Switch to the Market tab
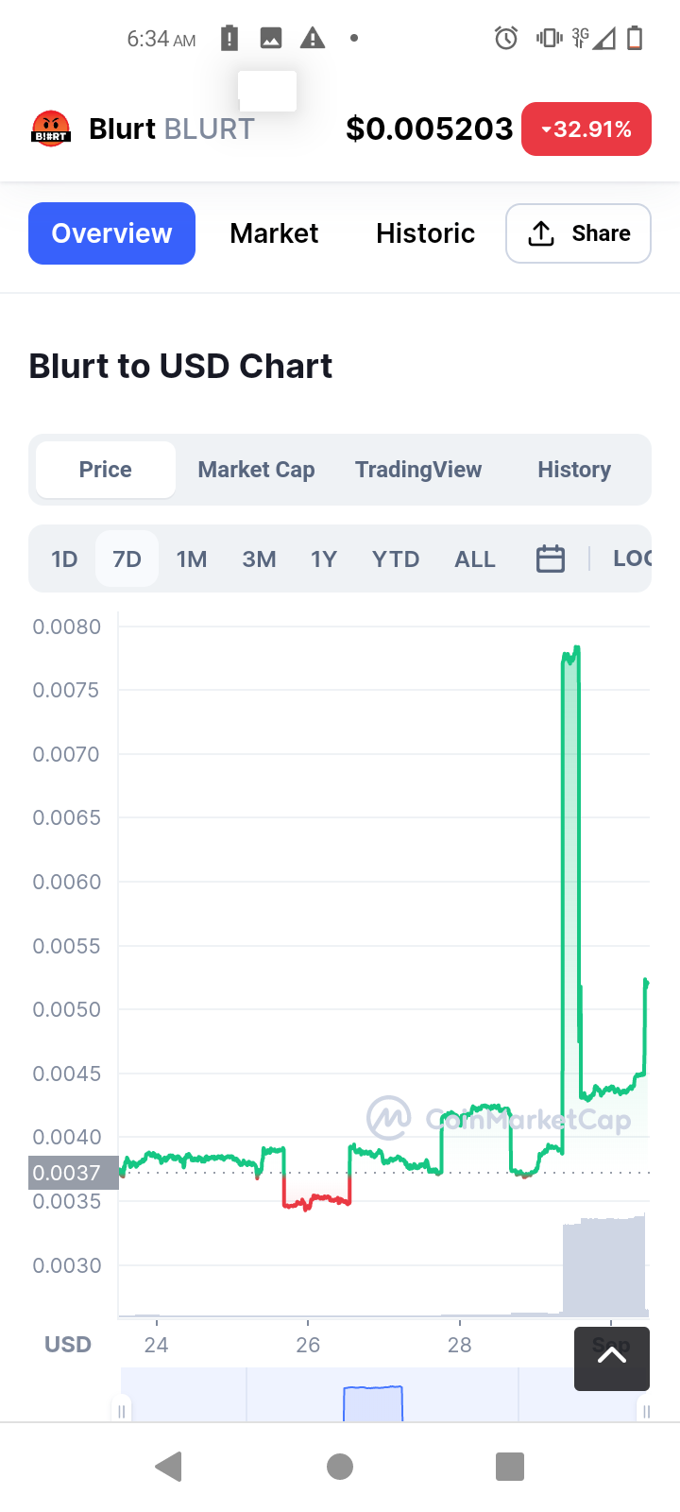The width and height of the screenshot is (680, 1512). pos(274,233)
